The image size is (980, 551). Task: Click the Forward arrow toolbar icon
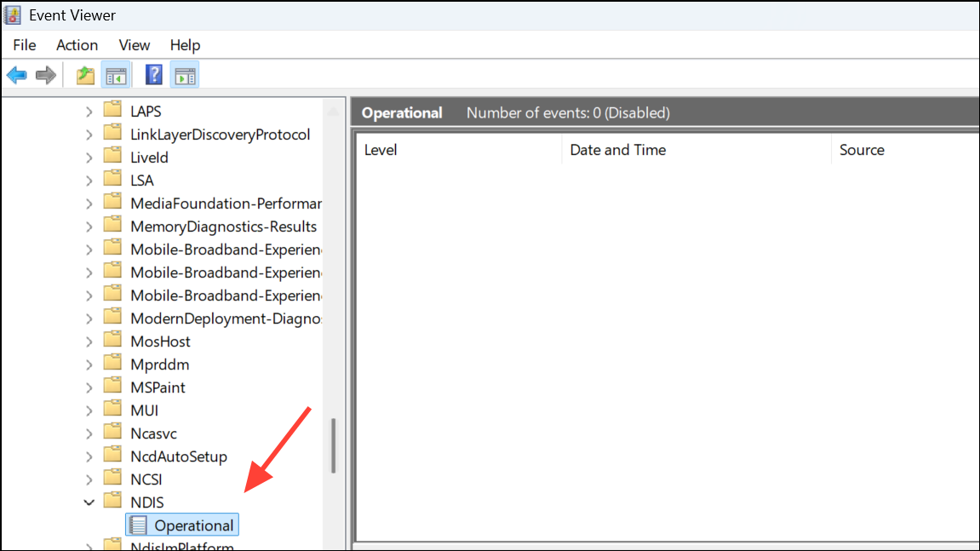46,76
